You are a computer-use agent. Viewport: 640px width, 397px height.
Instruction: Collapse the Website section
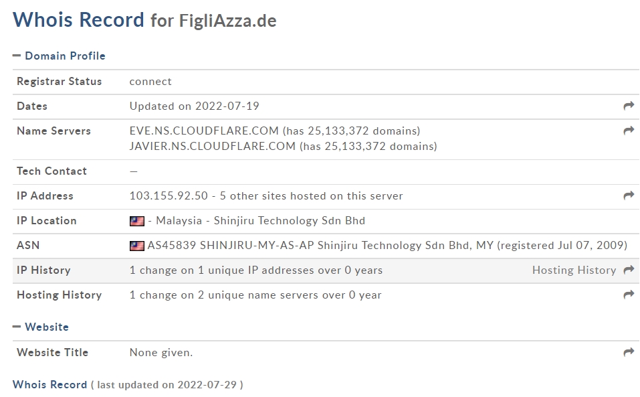tap(16, 327)
